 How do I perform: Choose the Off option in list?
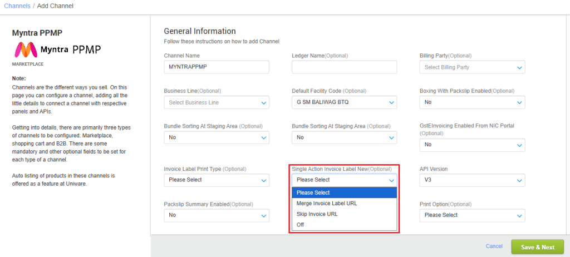[344, 225]
